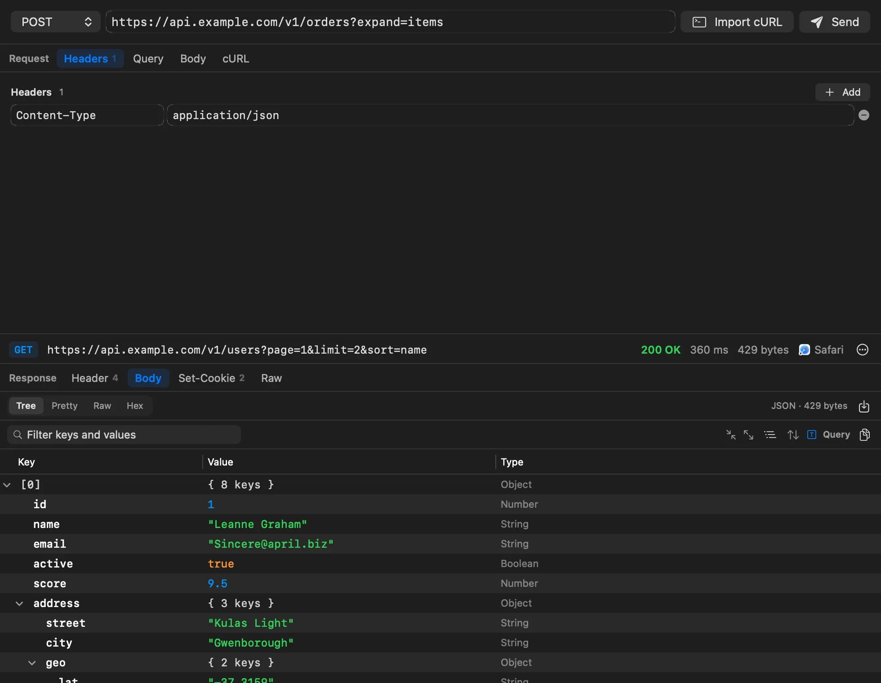The width and height of the screenshot is (881, 683).
Task: Switch to the request Body tab
Action: click(x=193, y=59)
